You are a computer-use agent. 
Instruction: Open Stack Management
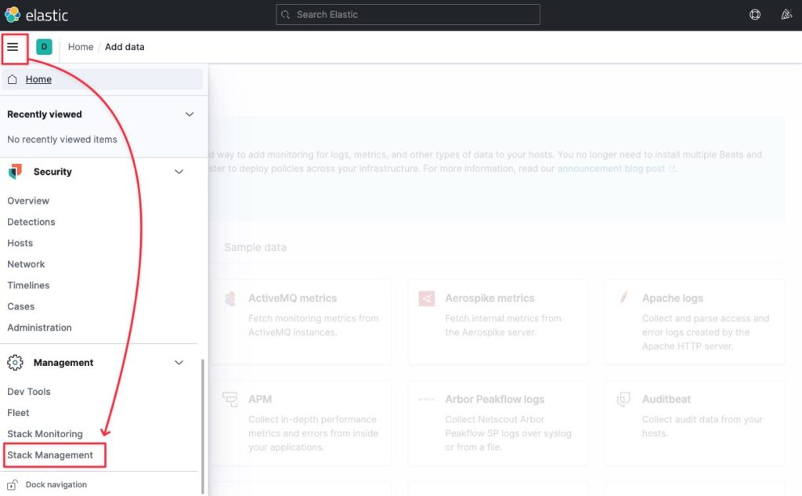(x=50, y=455)
